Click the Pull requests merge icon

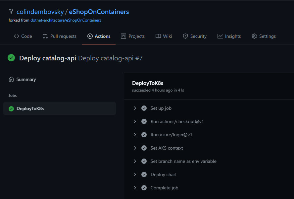45,36
